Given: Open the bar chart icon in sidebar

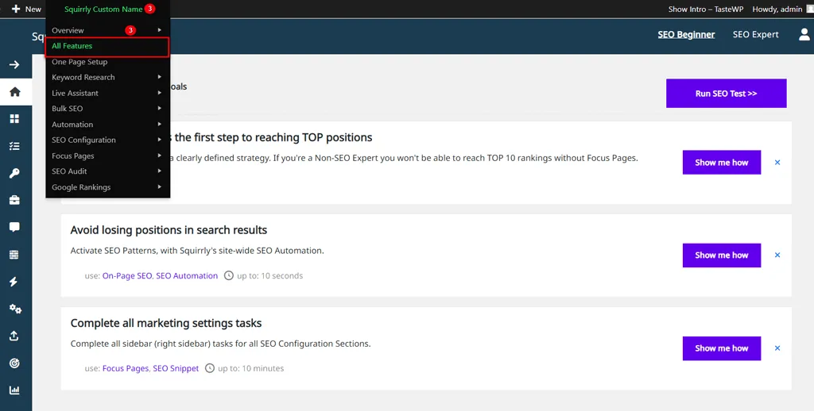Looking at the screenshot, I should point(14,390).
